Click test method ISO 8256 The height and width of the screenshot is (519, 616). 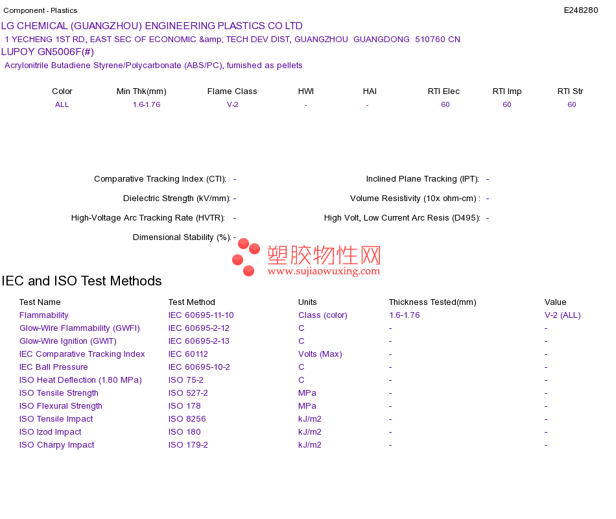click(x=187, y=419)
